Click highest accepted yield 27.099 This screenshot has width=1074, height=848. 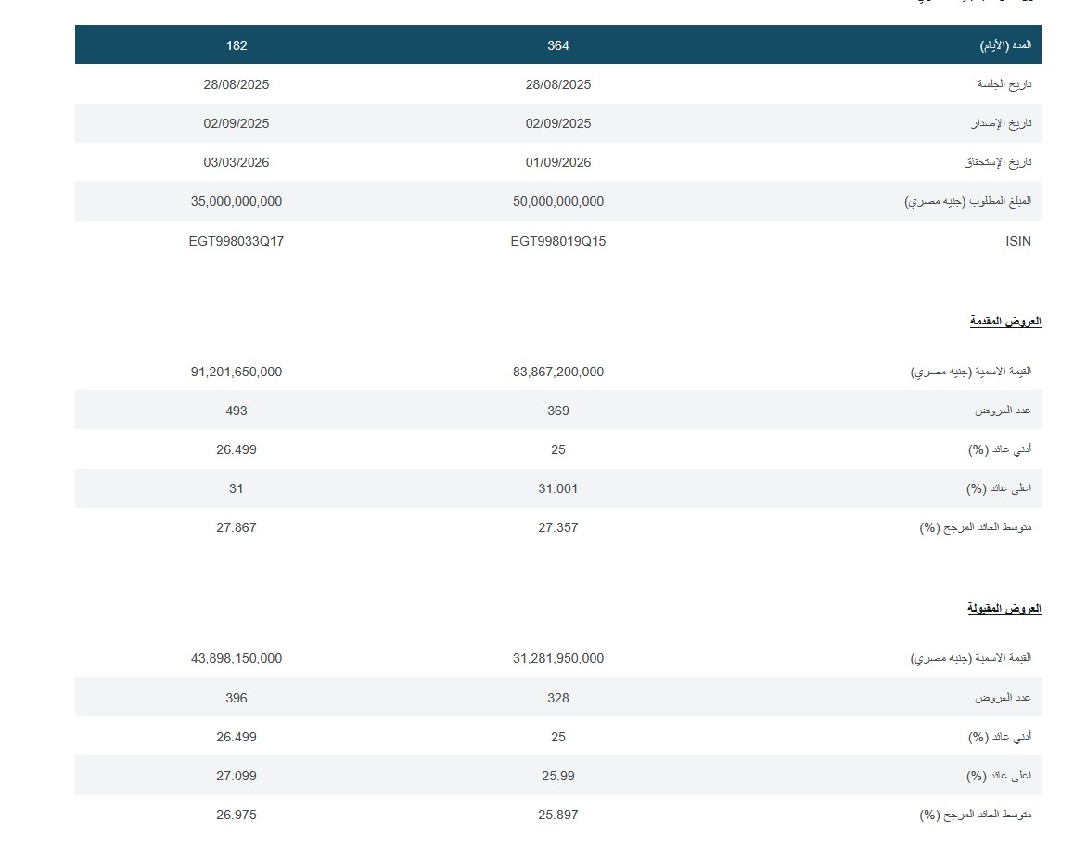[x=237, y=776]
